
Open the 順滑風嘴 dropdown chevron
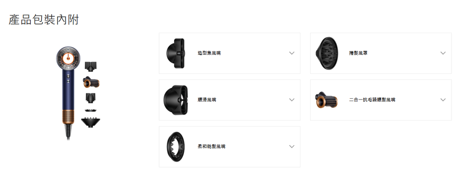pos(292,100)
